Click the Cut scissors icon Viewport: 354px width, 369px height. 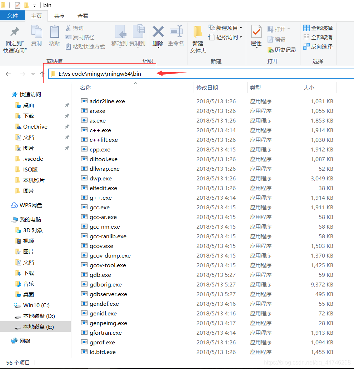point(68,28)
